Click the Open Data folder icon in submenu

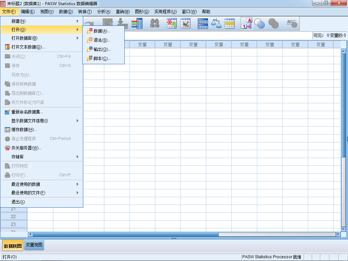(x=89, y=31)
